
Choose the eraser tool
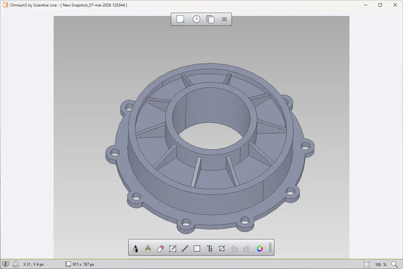[x=160, y=249]
